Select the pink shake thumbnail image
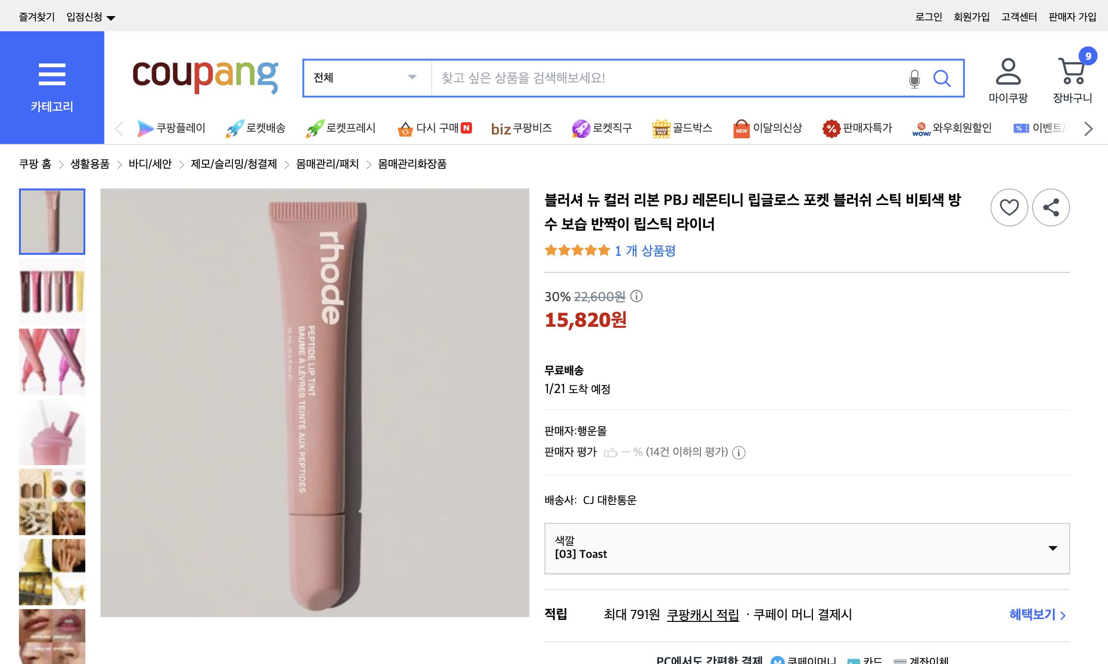Screen dimensions: 1108x664 (x=52, y=431)
